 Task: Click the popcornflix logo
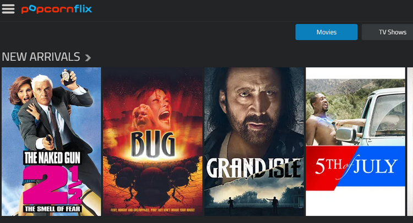click(57, 9)
